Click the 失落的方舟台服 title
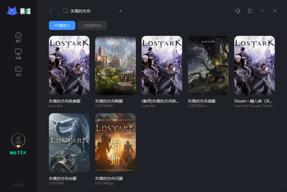 tap(63, 178)
